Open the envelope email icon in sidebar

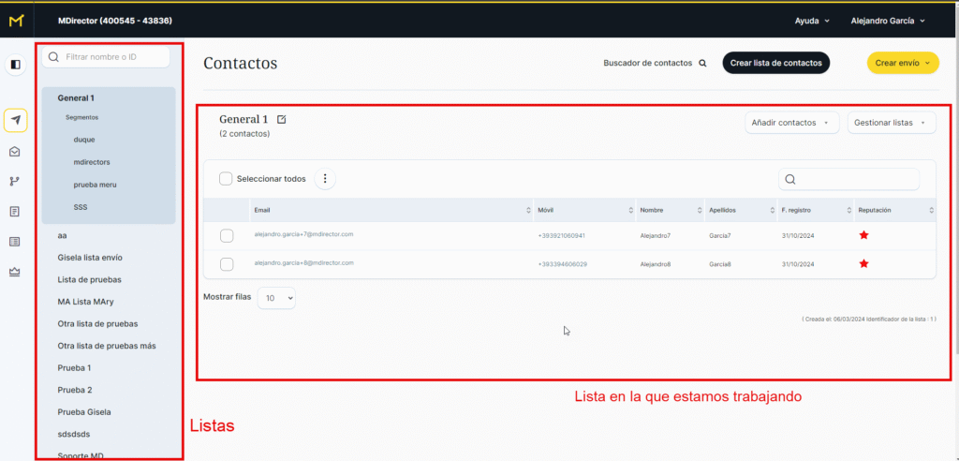click(x=15, y=152)
